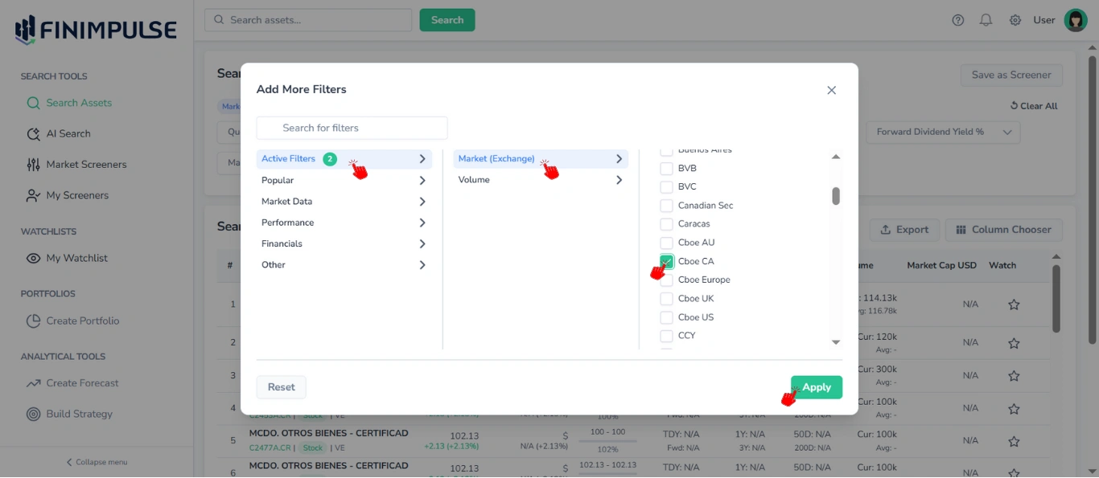This screenshot has height=478, width=1099.
Task: Open the Build Strategy tool
Action: [76, 414]
